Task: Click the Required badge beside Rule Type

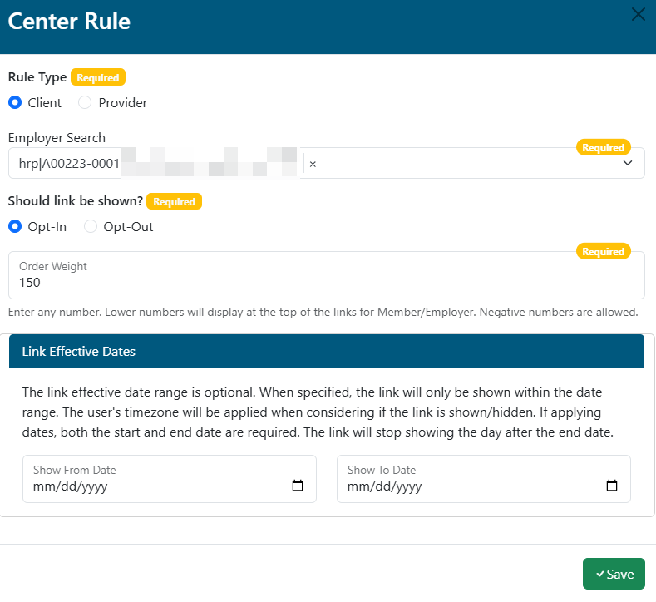Action: click(x=98, y=77)
